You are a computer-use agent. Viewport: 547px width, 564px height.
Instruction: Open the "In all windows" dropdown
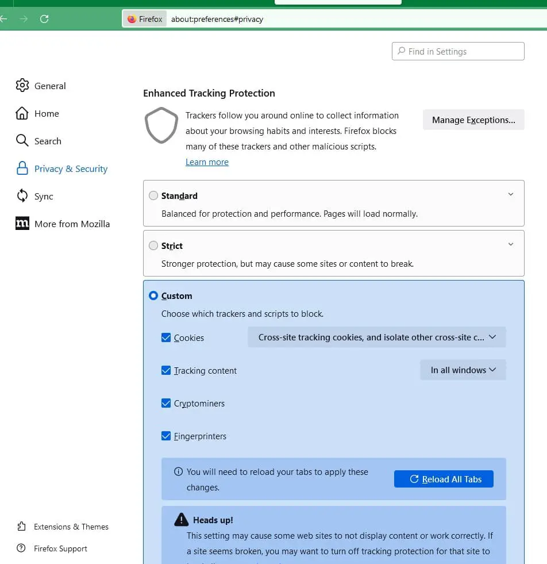click(463, 370)
